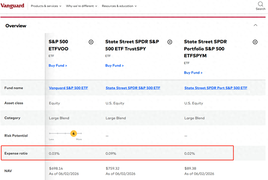Image resolution: width=268 pixels, height=180 pixels.
Task: Click the $698.14 NAV value
Action: pos(56,168)
